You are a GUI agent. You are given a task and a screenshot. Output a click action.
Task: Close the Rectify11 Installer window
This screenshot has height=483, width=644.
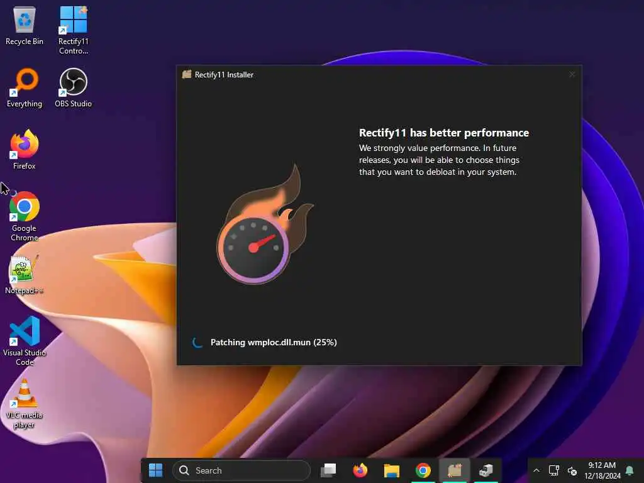tap(572, 74)
